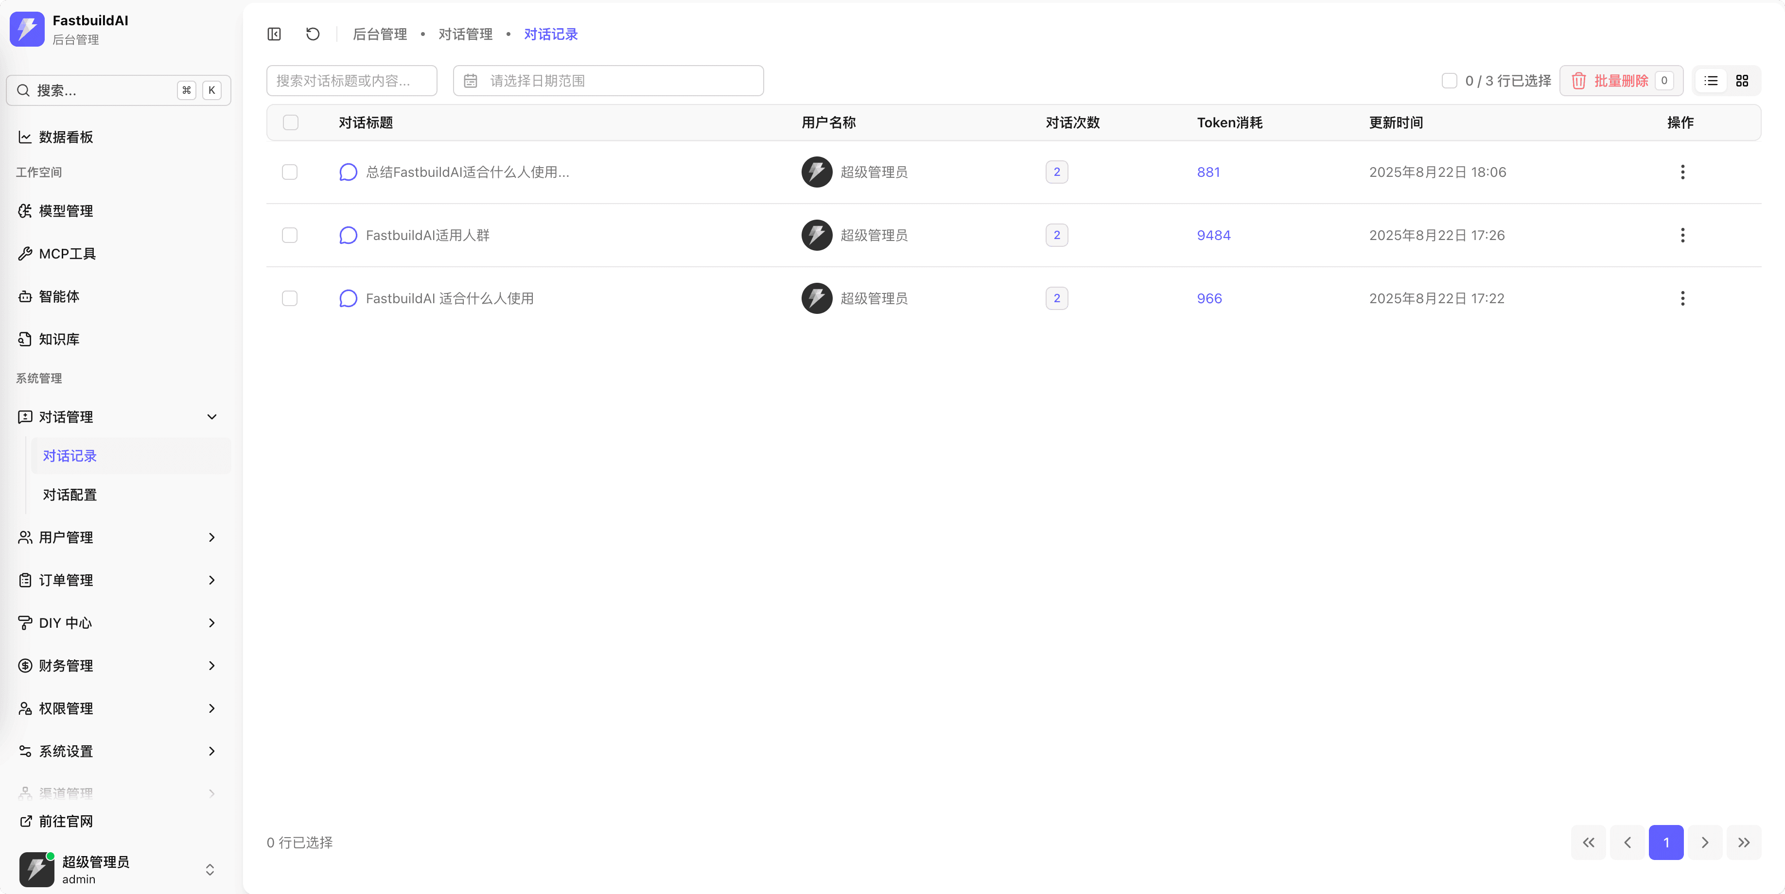The width and height of the screenshot is (1785, 894).
Task: Click the refresh icon in breadcrumb bar
Action: [313, 34]
